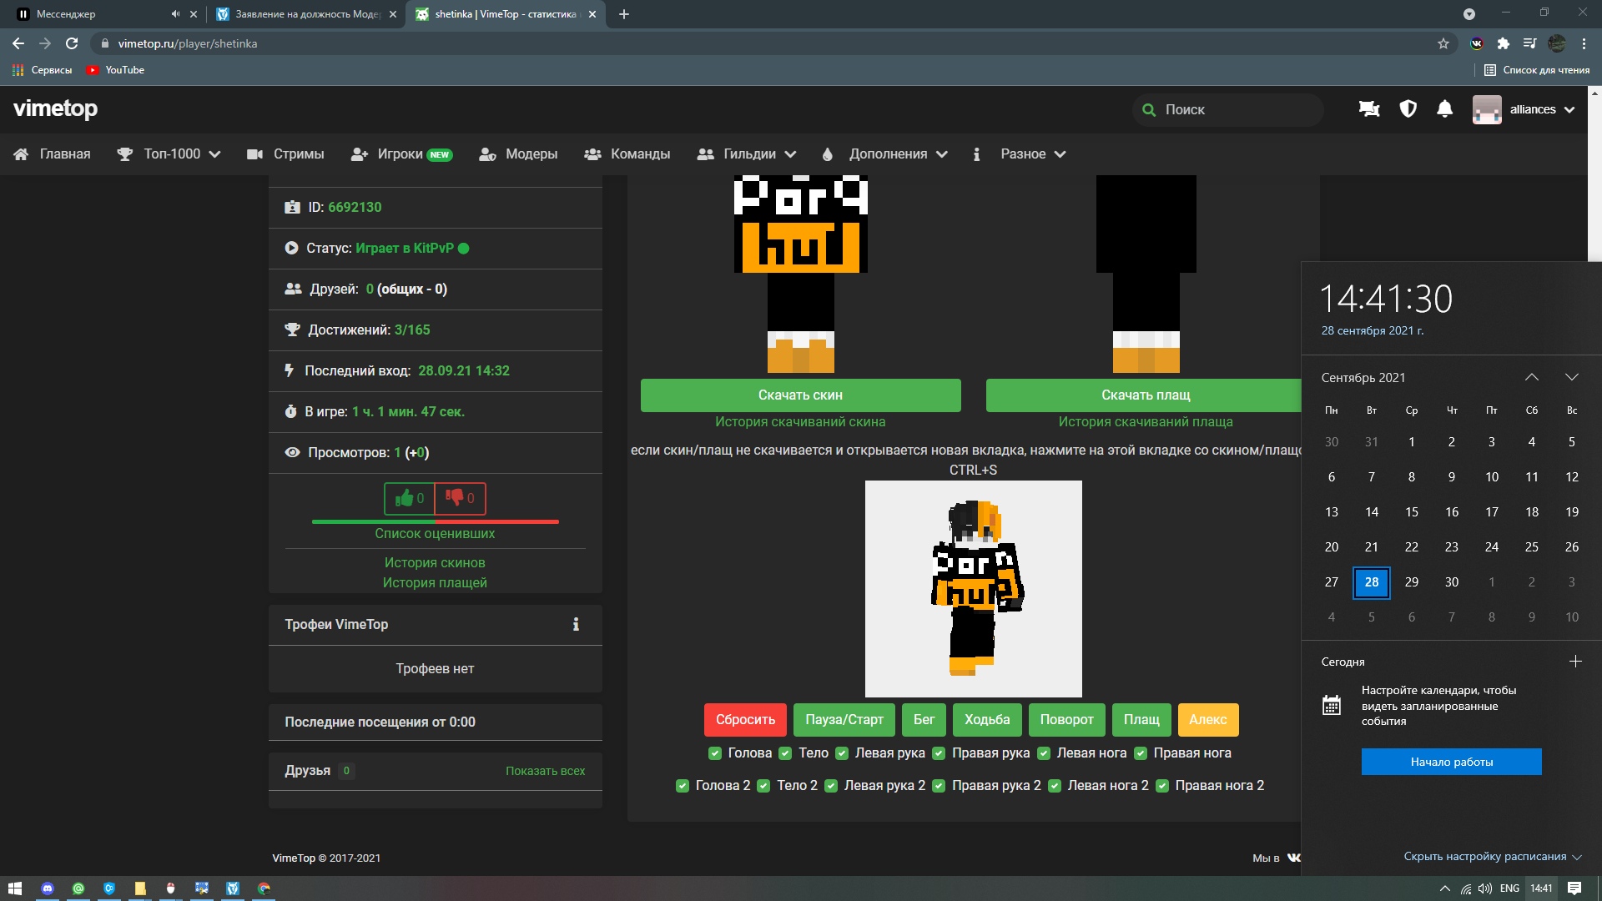Click the shield icon in header
This screenshot has width=1602, height=901.
pyautogui.click(x=1408, y=109)
